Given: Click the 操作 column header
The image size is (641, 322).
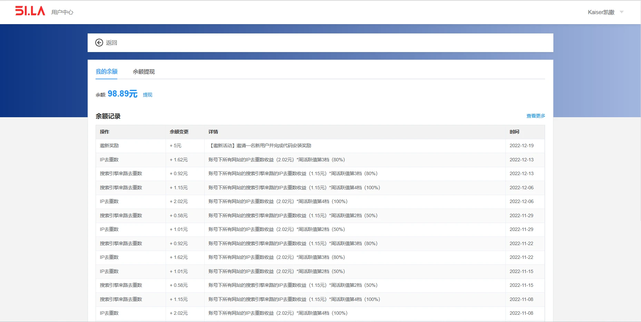Looking at the screenshot, I should (x=105, y=132).
